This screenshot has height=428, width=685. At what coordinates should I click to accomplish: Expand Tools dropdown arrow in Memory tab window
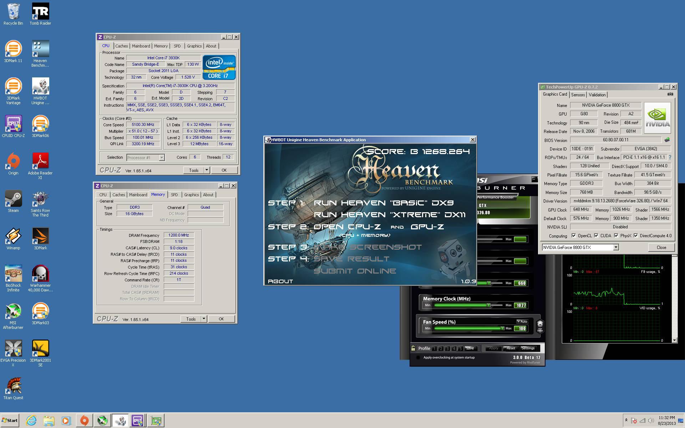coord(203,319)
